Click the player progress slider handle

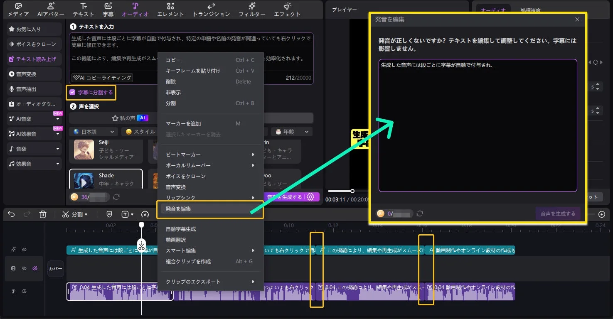tap(353, 191)
